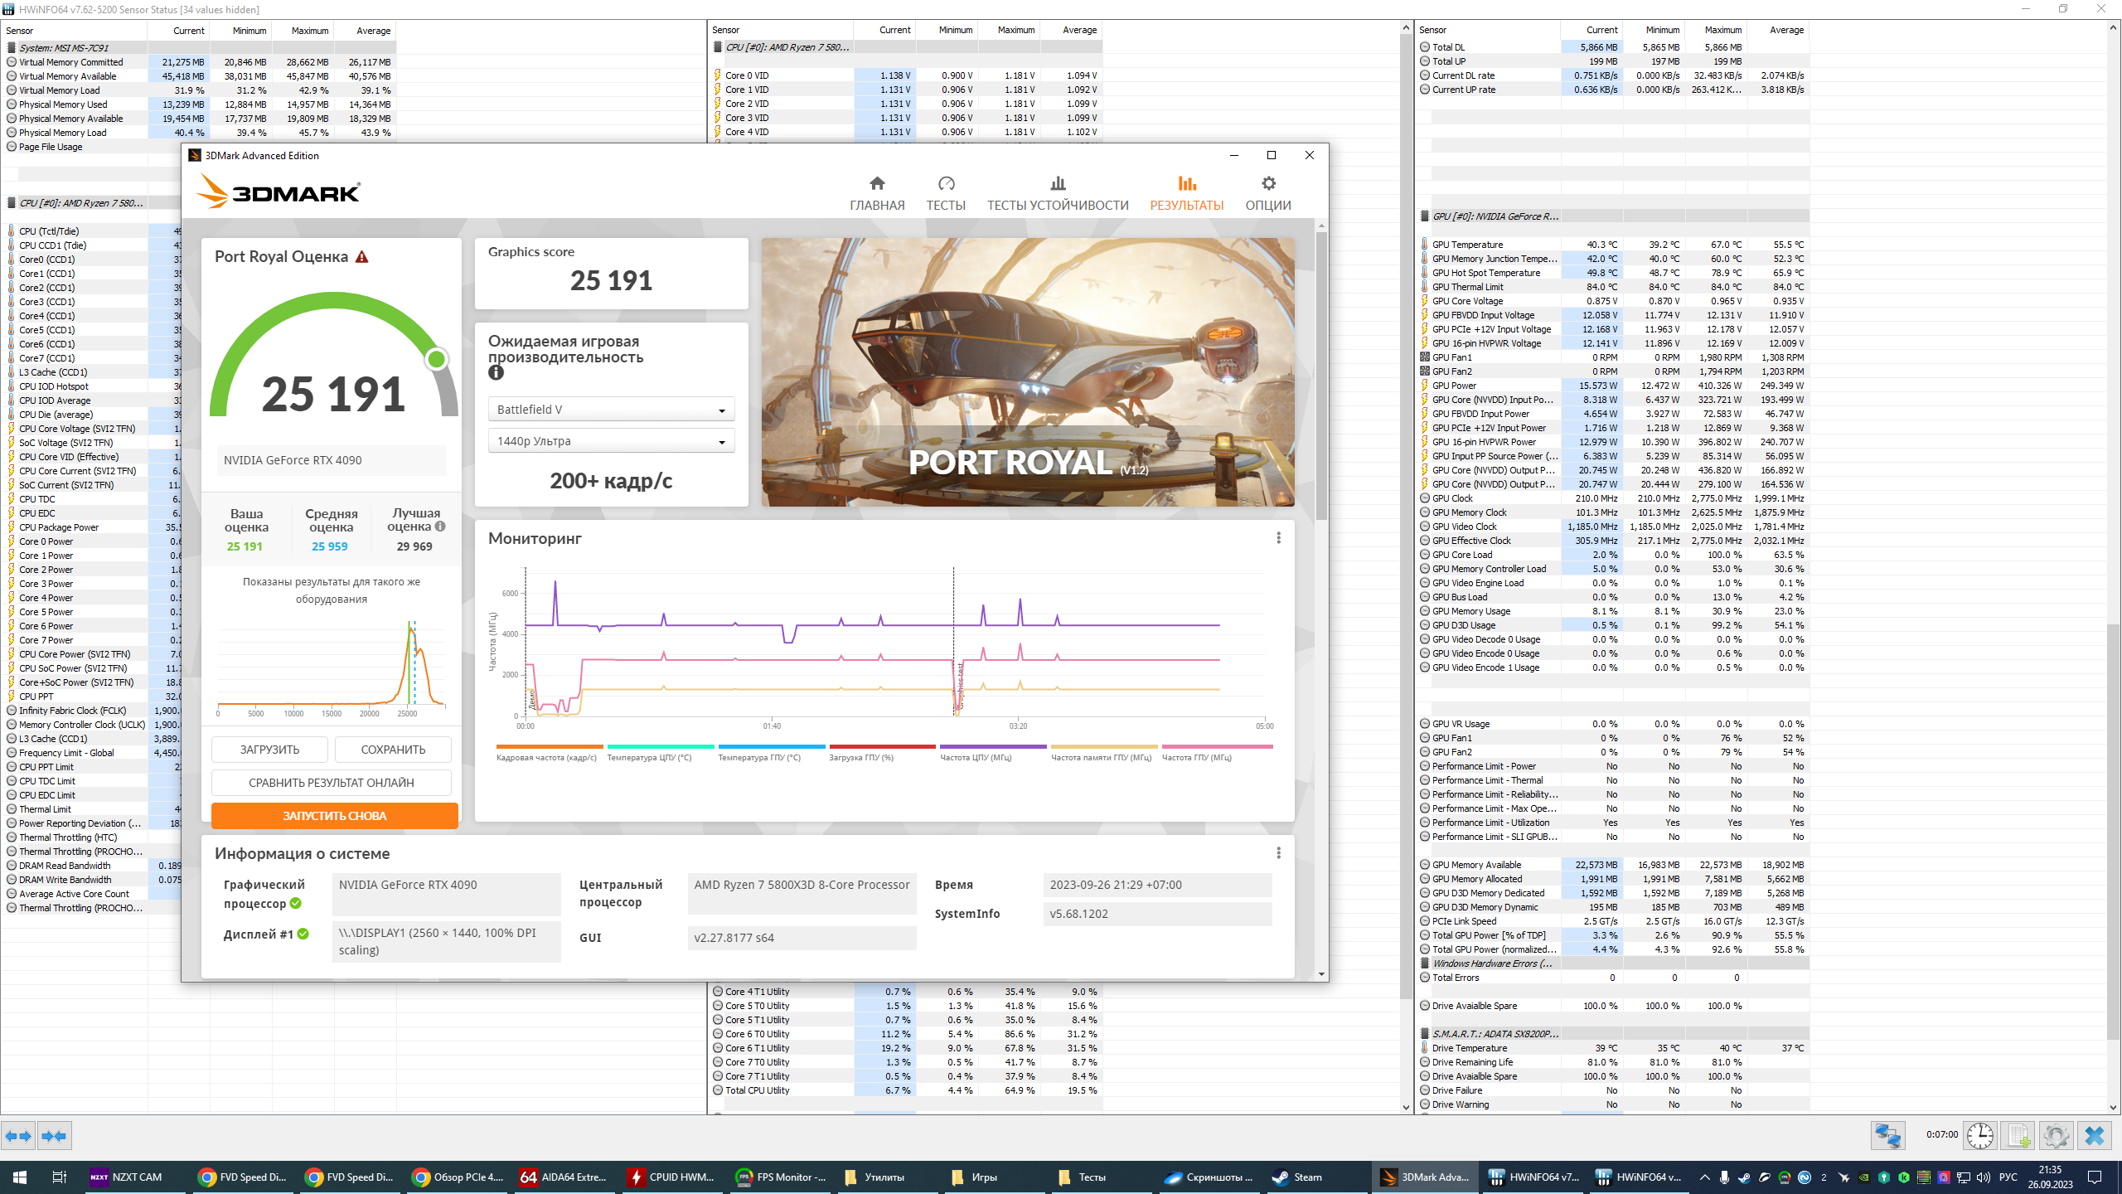Toggle Кадровая частота legend series
Screen dimensions: 2122x1194
point(548,753)
